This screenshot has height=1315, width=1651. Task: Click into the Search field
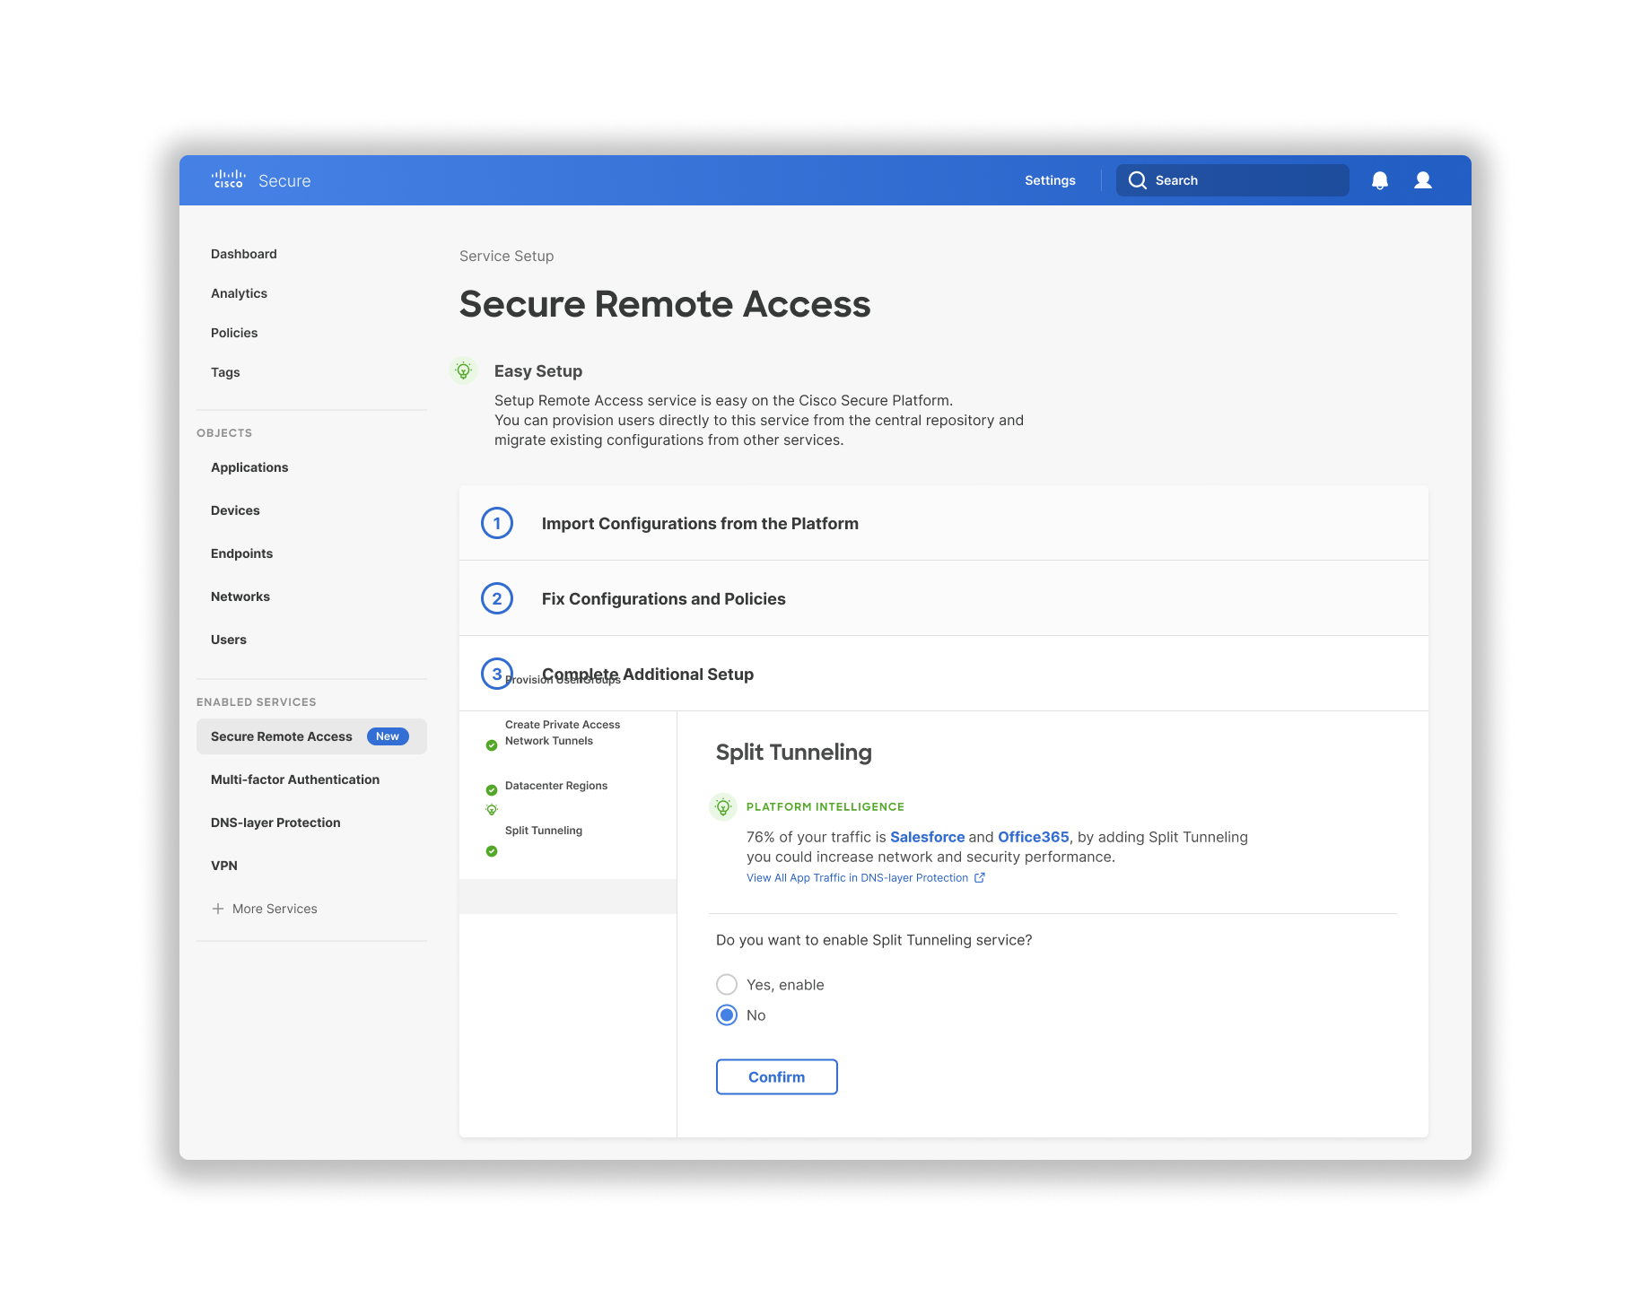click(x=1233, y=180)
